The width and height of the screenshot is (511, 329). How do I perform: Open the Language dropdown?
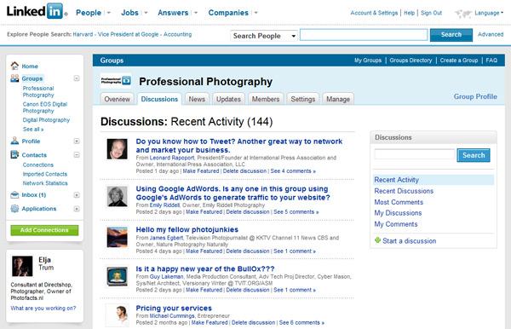pyautogui.click(x=489, y=13)
